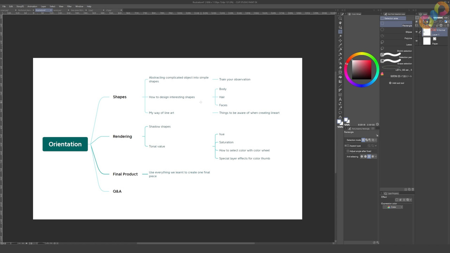
Task: Set selection mode to Add to selection
Action: tap(366, 140)
